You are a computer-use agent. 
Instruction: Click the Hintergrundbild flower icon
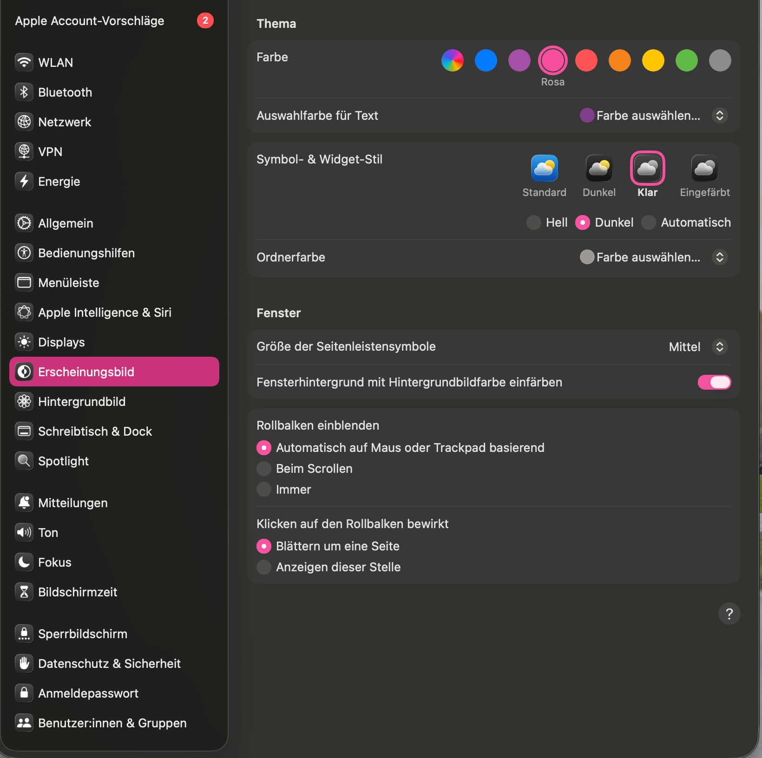point(24,402)
